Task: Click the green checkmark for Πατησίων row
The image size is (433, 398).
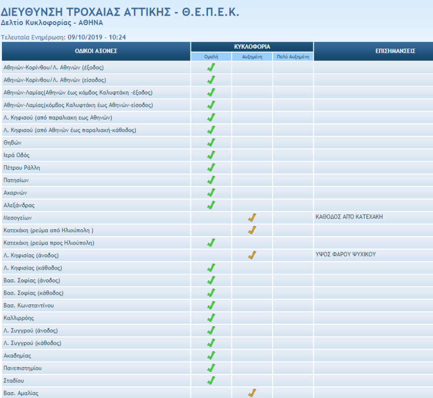Action: tap(211, 180)
